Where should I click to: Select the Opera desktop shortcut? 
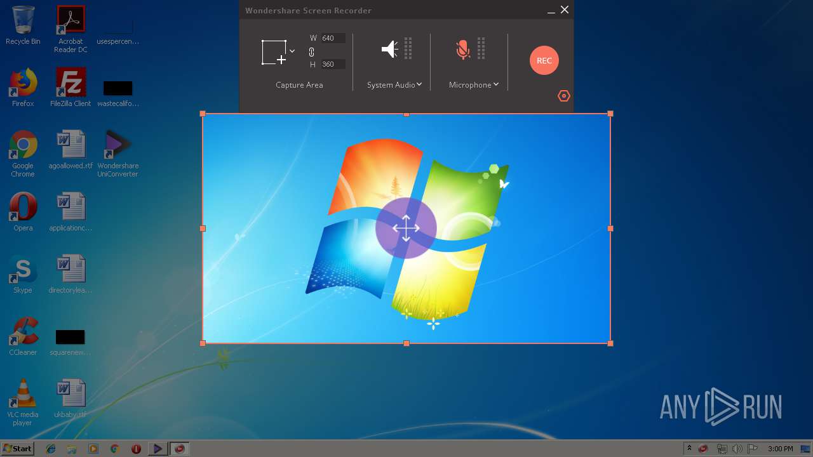[23, 212]
